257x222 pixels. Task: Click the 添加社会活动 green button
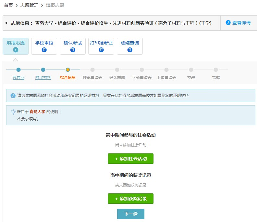(130, 159)
